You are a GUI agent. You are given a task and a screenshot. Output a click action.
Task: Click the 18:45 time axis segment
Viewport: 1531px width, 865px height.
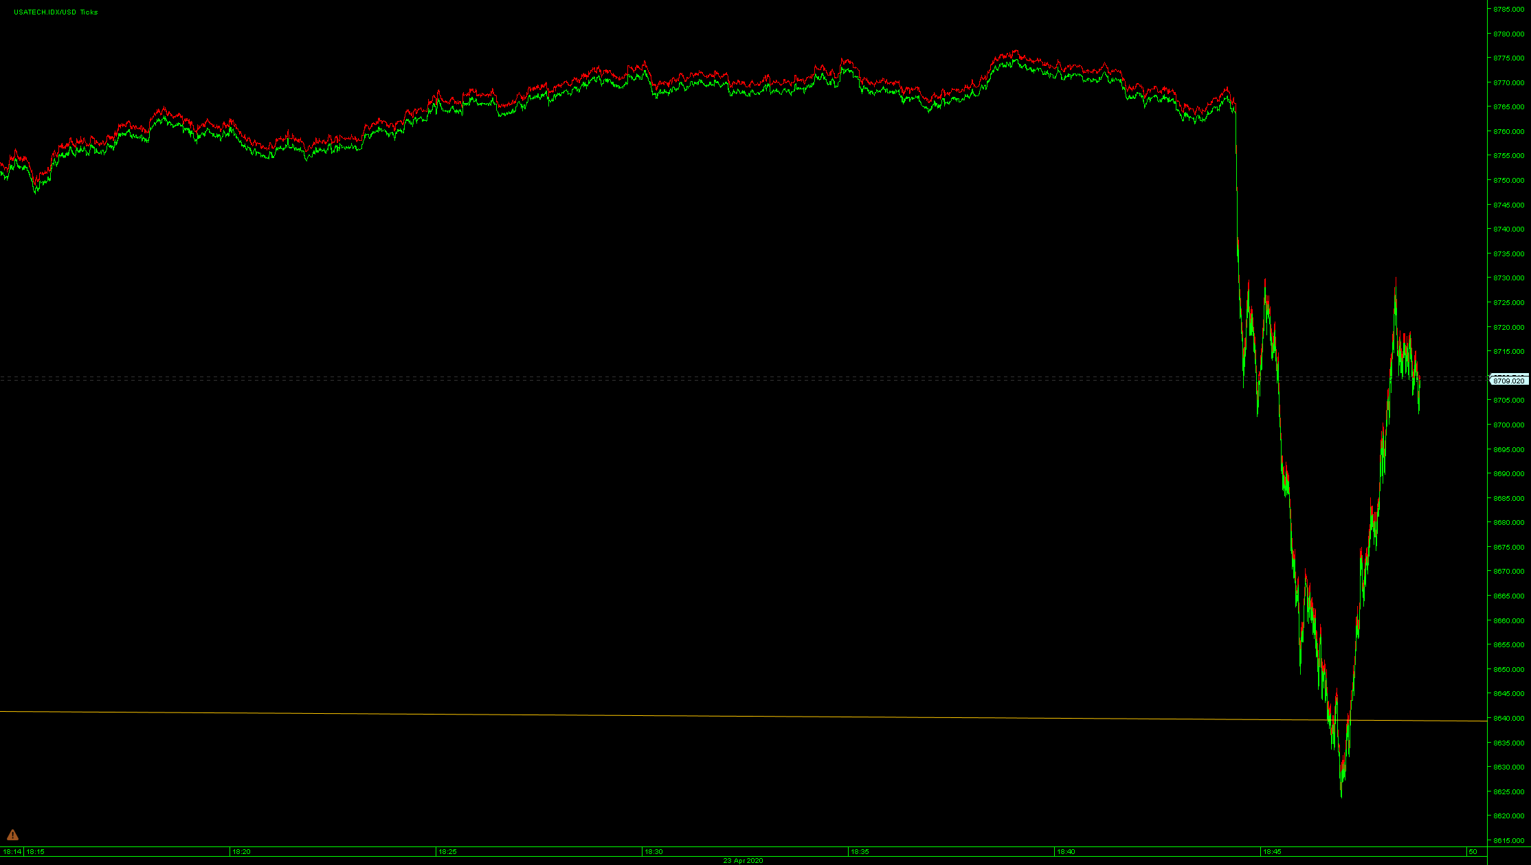[1271, 852]
